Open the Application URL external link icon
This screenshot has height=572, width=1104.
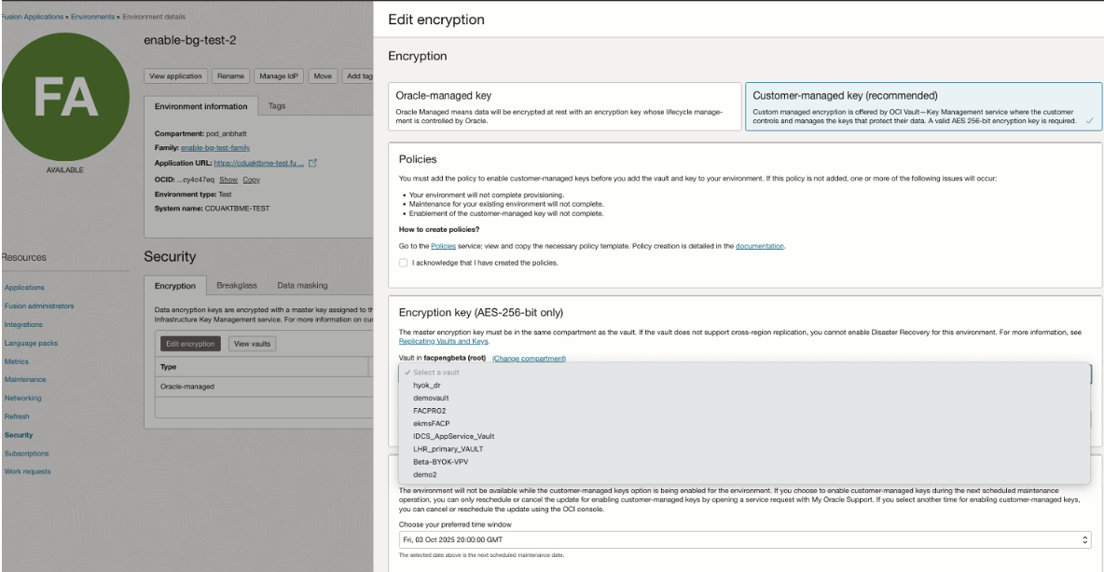pos(313,164)
